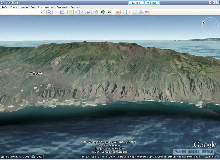The height and width of the screenshot is (160, 220).
Task: Click the Хедей placemark label
Action: pos(37,73)
